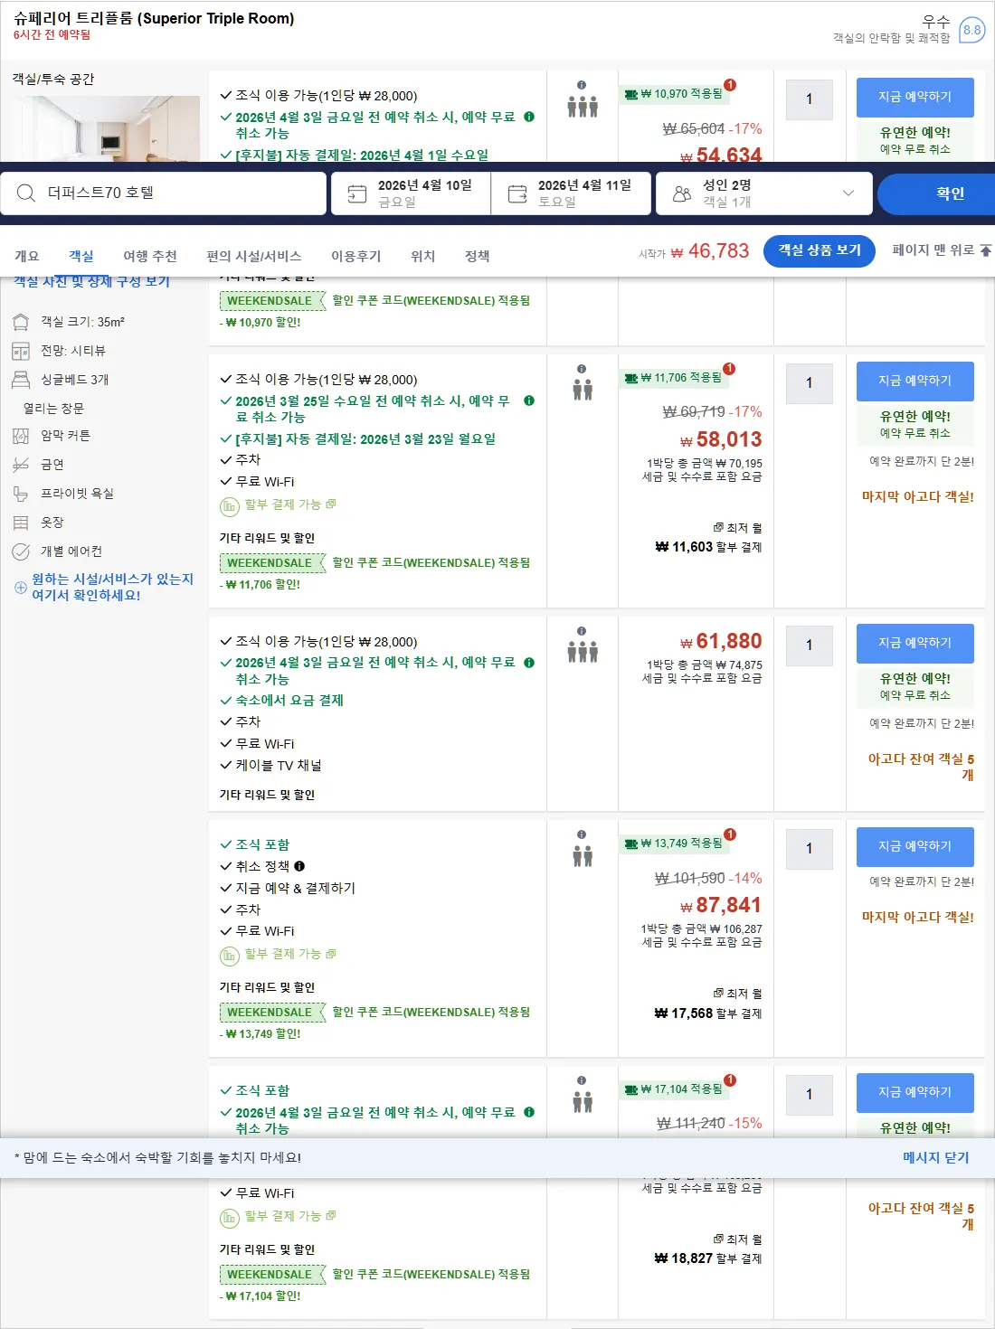Open the guests and rooms dropdown 성인 2명
995x1329 pixels.
coord(764,193)
